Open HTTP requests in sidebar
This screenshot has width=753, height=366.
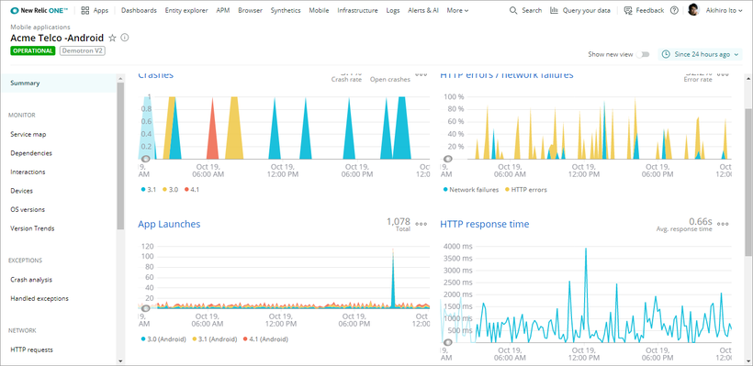tap(32, 349)
